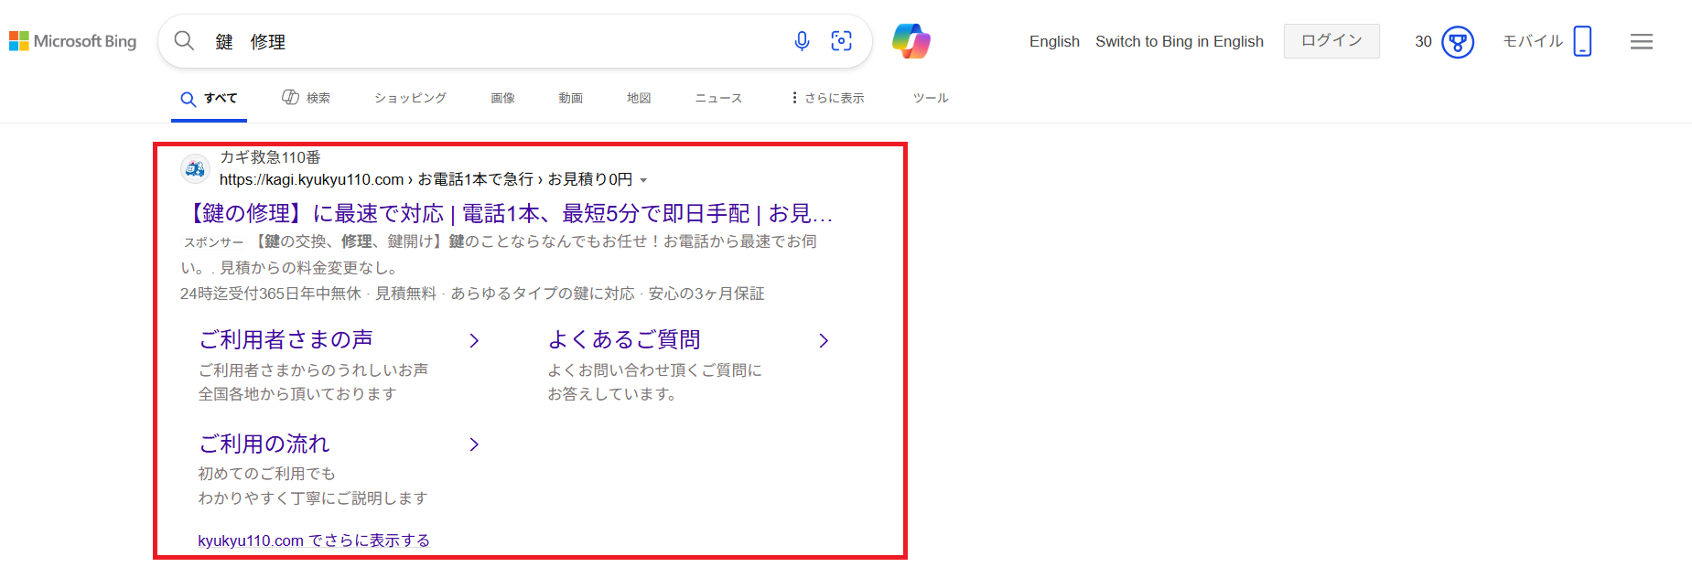The height and width of the screenshot is (567, 1692).
Task: Switch to the 検索 tab
Action: [307, 98]
